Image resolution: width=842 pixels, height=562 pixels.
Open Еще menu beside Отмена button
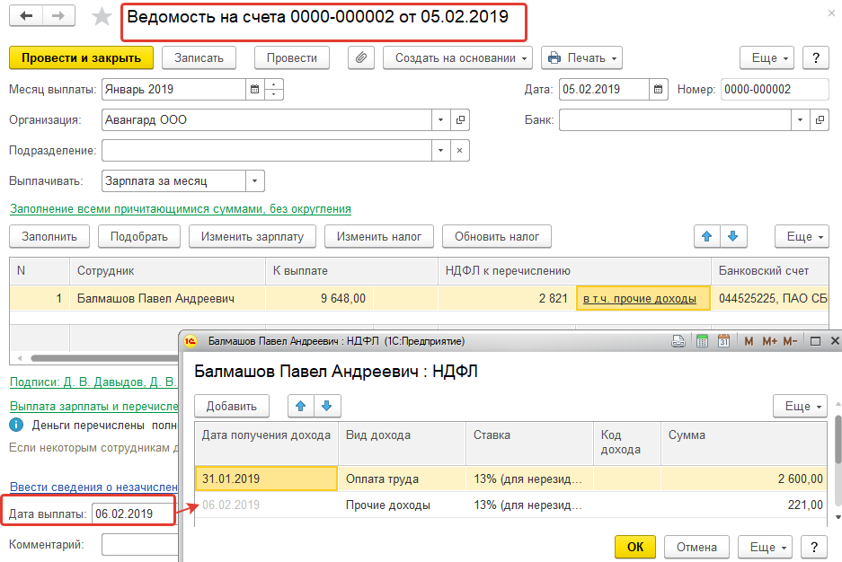coord(765,547)
